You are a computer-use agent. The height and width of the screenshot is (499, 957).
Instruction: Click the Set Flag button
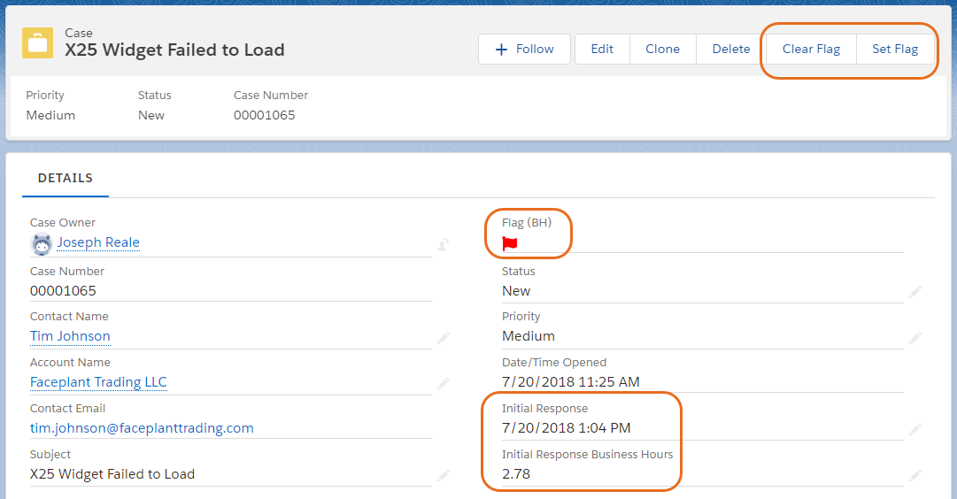[x=895, y=49]
